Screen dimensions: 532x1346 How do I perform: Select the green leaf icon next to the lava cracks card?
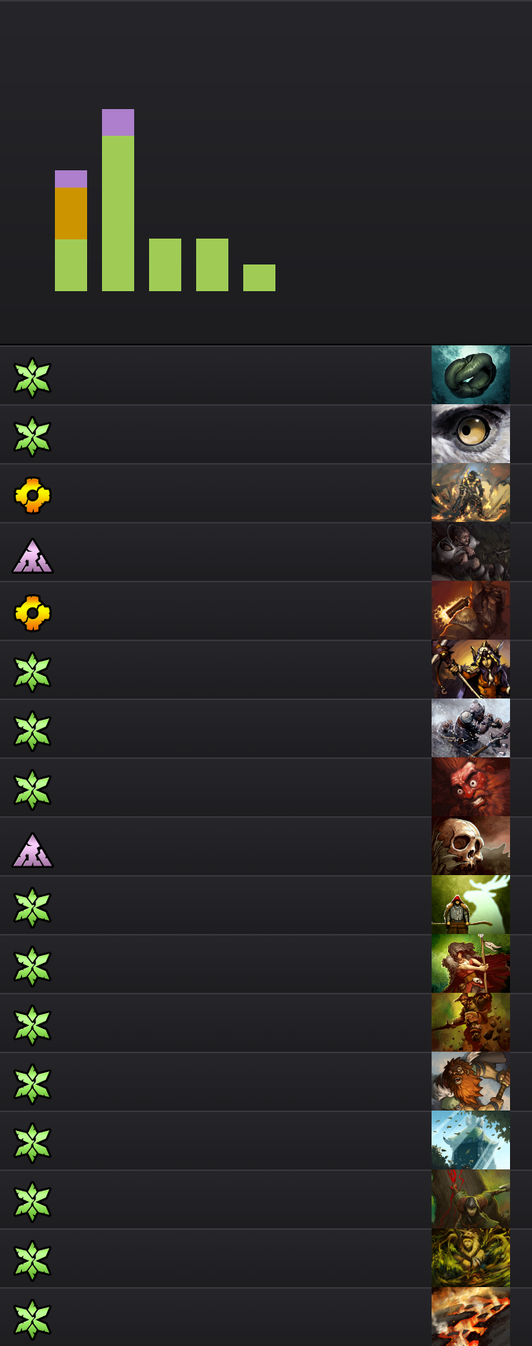pos(32,1319)
